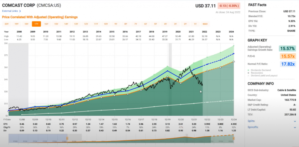The image size is (299, 147).
Task: Show the 11Y chart view
Action: point(96,24)
